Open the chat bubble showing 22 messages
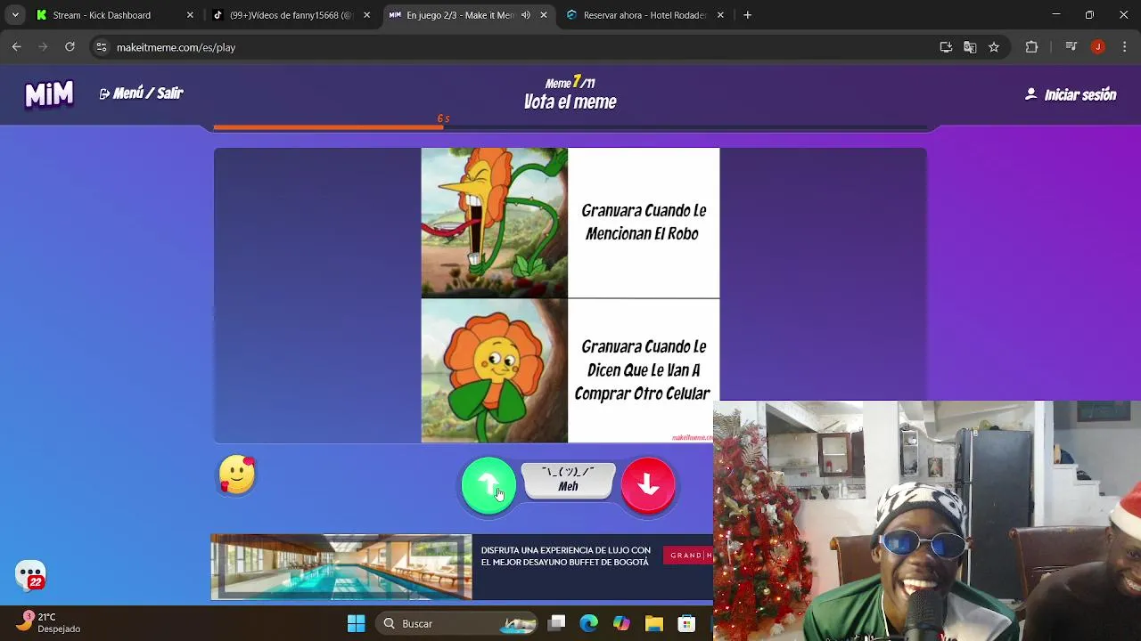 (x=30, y=575)
